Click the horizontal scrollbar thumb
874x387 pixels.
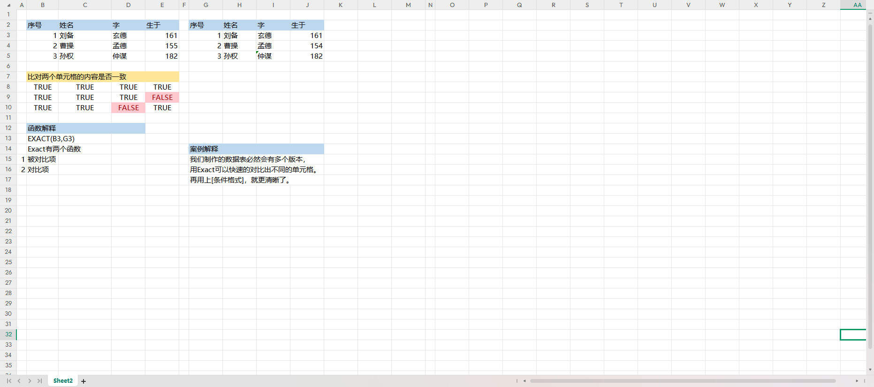(683, 381)
